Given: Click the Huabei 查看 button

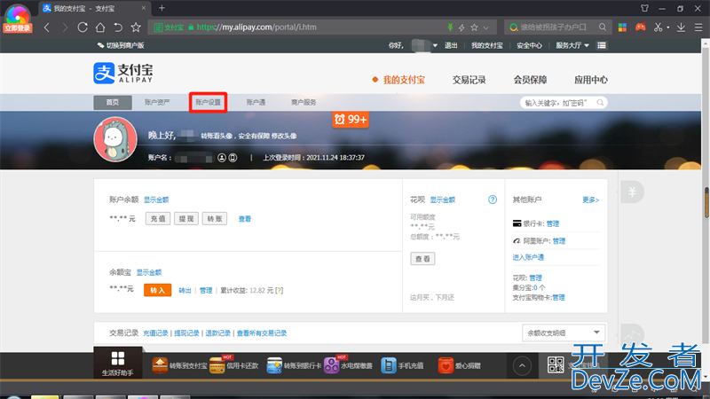Looking at the screenshot, I should pyautogui.click(x=422, y=259).
